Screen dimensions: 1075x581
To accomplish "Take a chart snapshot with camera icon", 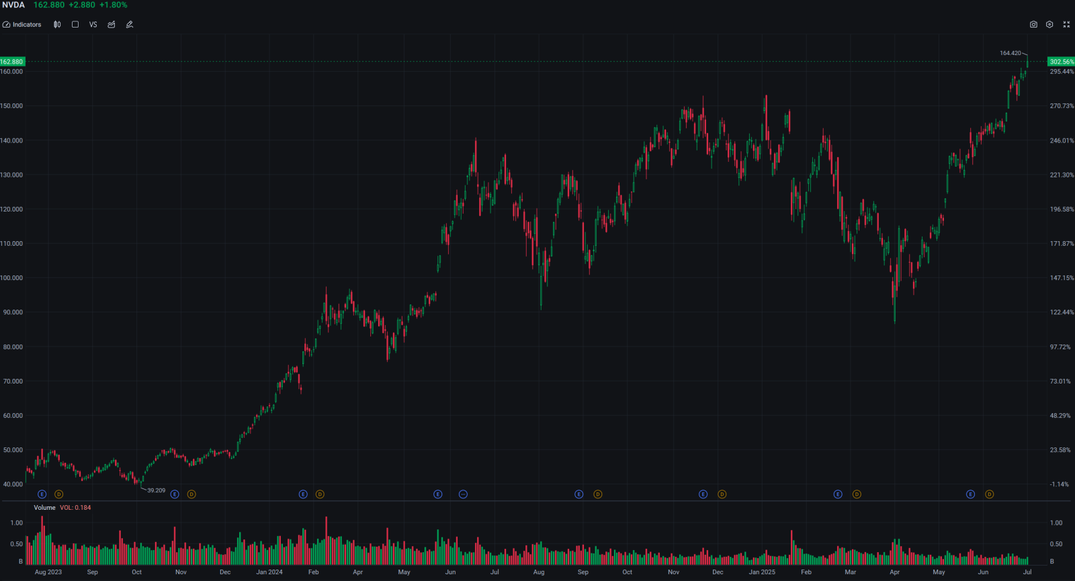I will (1033, 24).
